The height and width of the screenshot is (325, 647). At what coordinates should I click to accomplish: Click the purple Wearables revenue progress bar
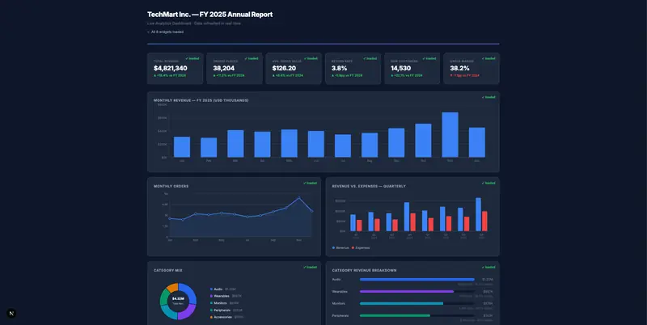tap(407, 292)
